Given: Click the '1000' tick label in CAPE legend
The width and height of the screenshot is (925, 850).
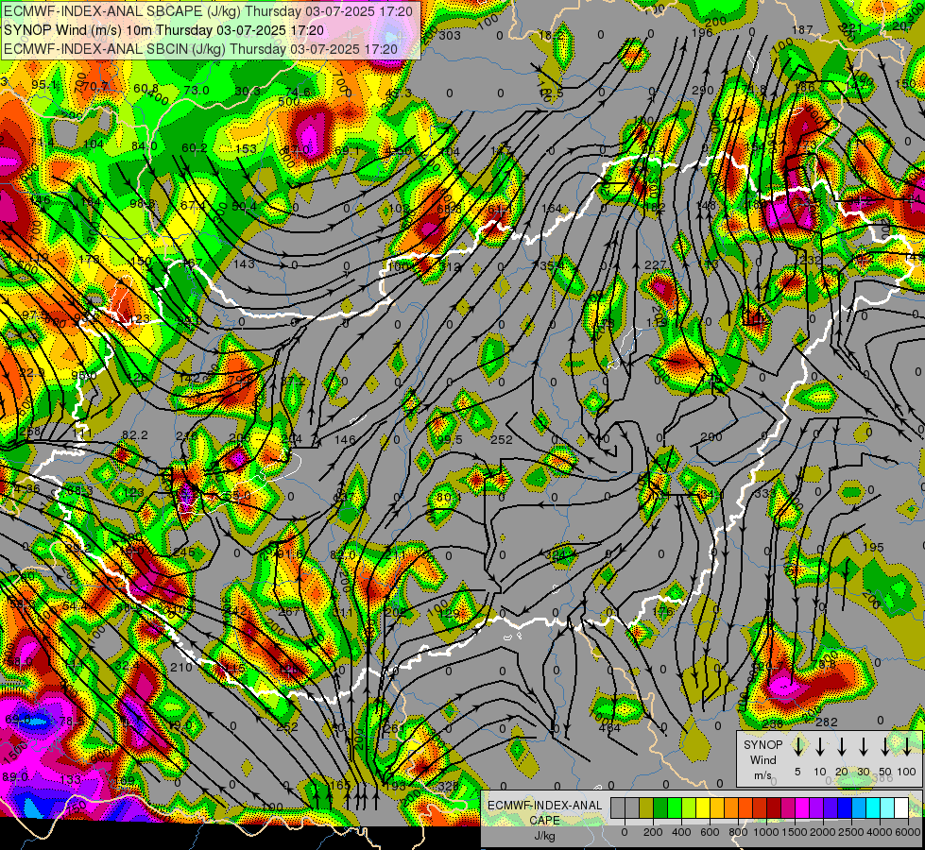Looking at the screenshot, I should (x=766, y=832).
